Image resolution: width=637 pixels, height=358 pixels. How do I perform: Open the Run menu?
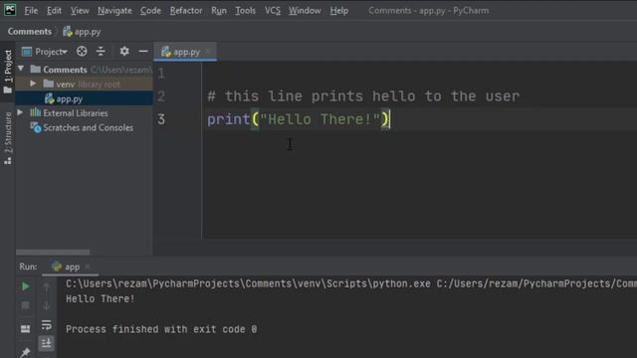coord(219,11)
